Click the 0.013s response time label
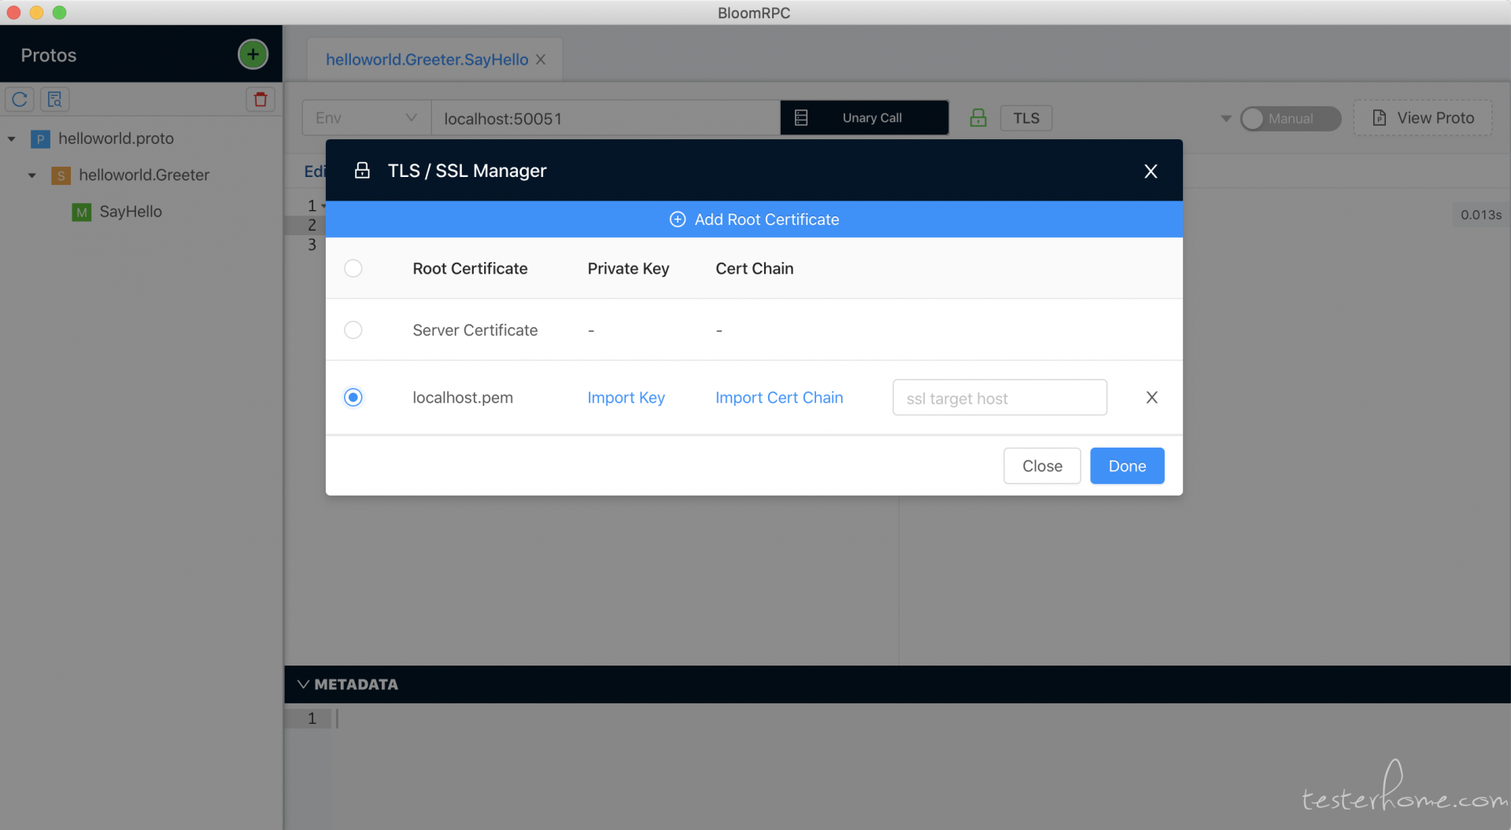 point(1481,215)
